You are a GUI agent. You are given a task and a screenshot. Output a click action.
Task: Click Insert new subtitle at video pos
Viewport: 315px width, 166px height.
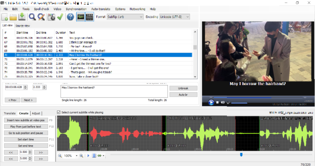(x=26, y=120)
